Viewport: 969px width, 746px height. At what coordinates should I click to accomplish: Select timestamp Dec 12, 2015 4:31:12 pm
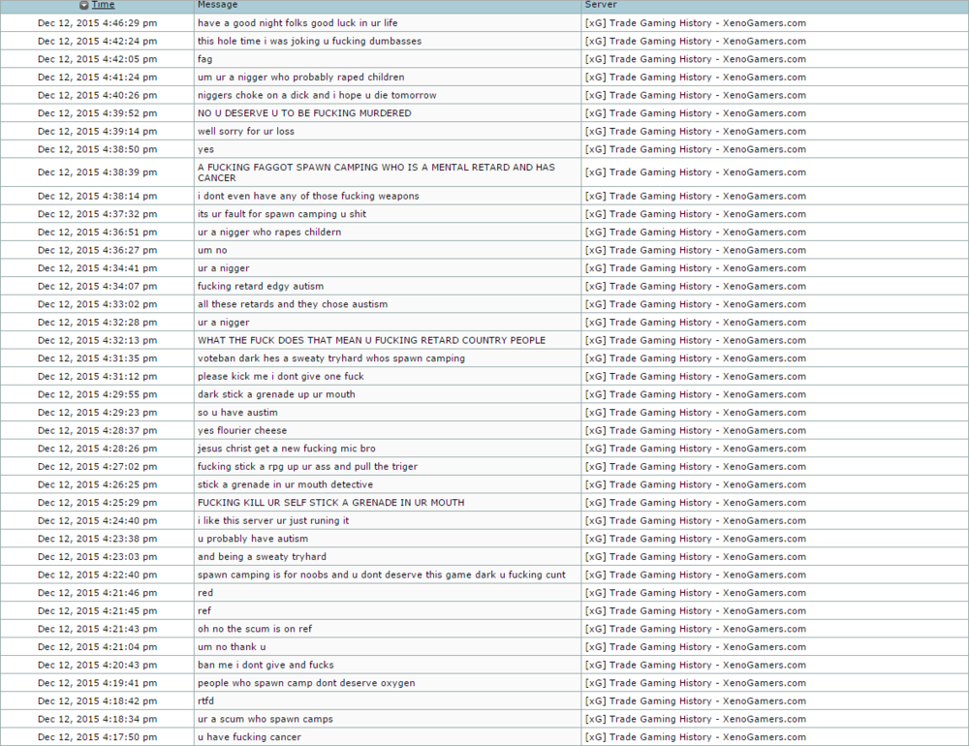97,377
